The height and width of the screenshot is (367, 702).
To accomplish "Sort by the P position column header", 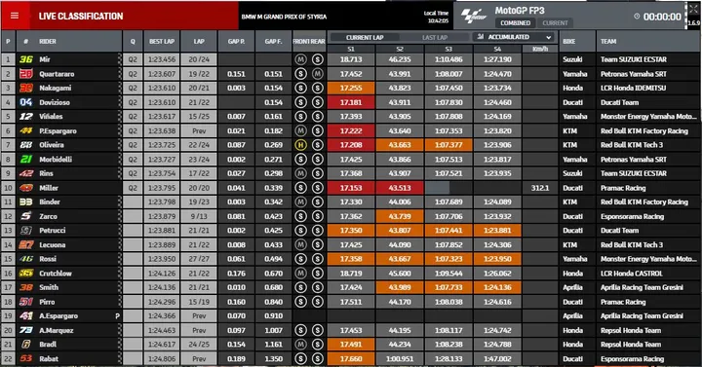I will coord(8,41).
